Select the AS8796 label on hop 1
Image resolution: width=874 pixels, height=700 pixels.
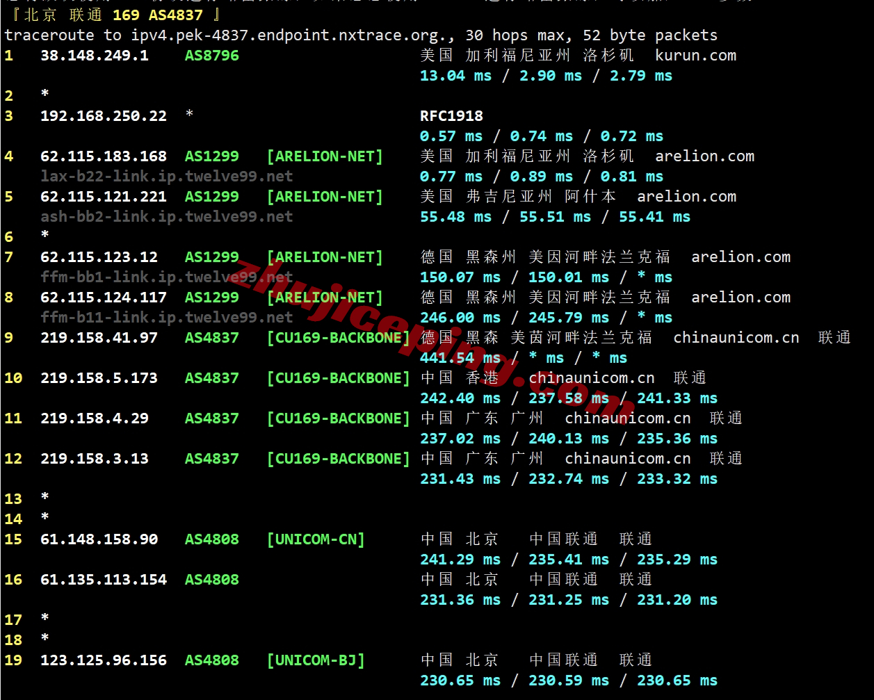coord(212,56)
